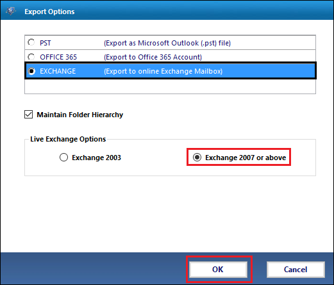Image resolution: width=334 pixels, height=285 pixels.
Task: Click the 'Live Exchange Options' group label
Action: click(x=68, y=139)
